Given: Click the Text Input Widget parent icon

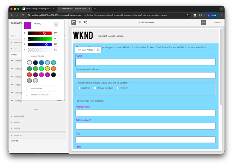Looking at the screenshot, I should 98,50.
